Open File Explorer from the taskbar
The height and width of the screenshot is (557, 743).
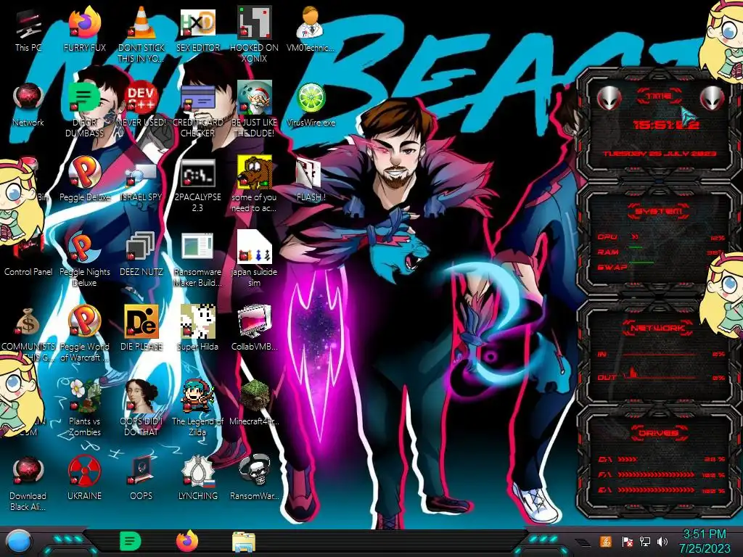[x=244, y=542]
